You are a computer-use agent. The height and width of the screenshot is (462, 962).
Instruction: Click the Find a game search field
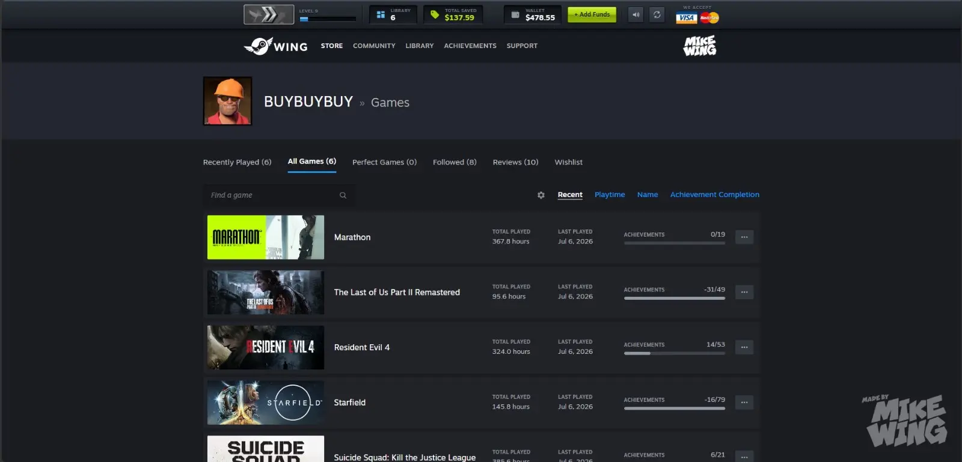click(x=279, y=195)
